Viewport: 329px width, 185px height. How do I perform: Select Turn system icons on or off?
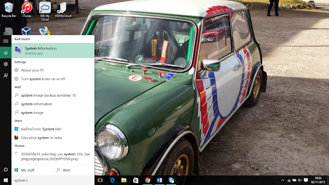pos(53,79)
